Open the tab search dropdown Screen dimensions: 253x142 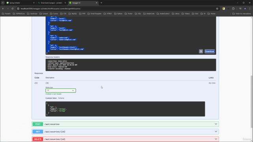pyautogui.click(x=3, y=3)
